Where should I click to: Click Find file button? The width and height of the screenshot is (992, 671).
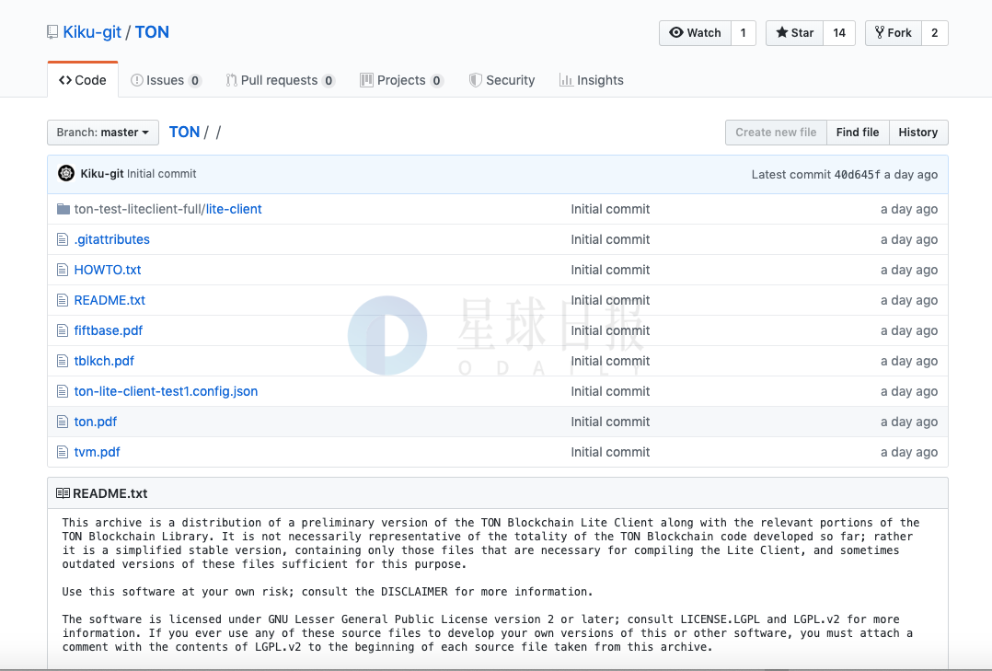click(x=858, y=133)
